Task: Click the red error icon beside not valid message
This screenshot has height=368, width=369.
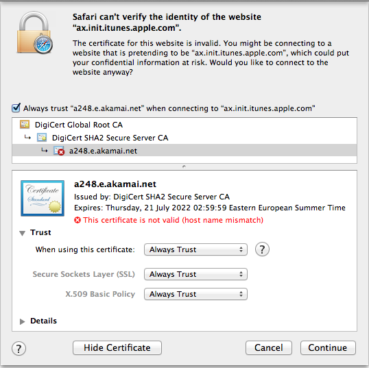Action: (x=78, y=220)
